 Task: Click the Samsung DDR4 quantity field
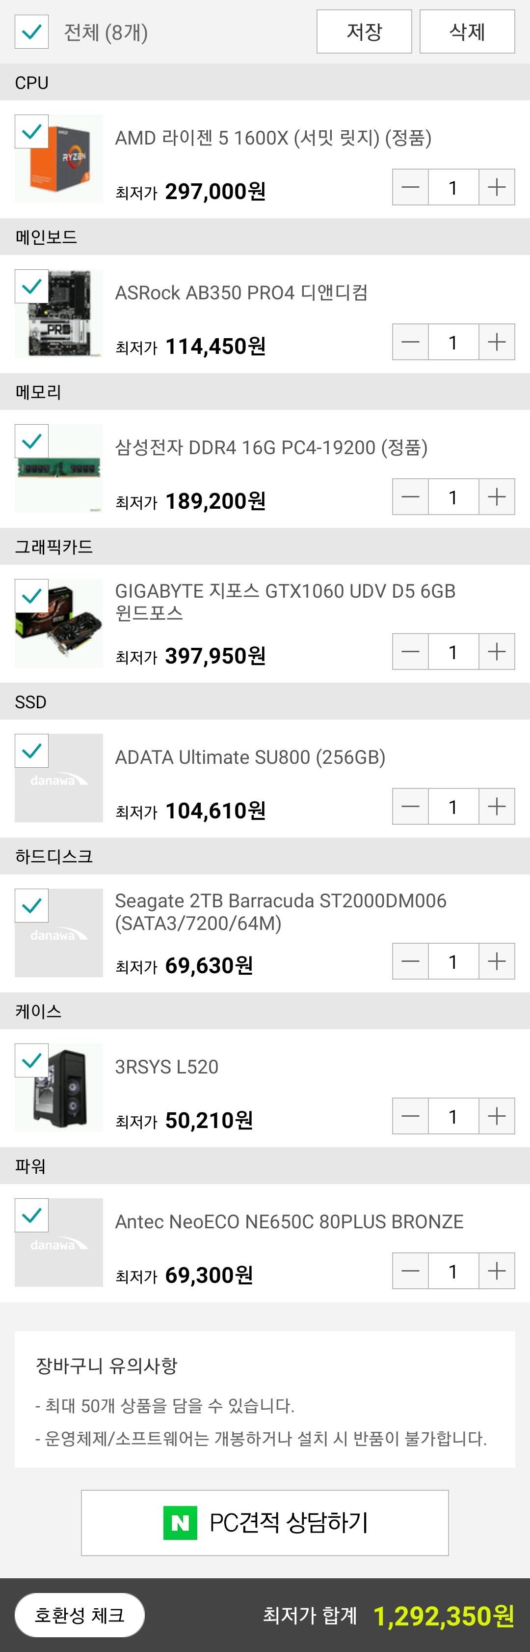coord(453,497)
